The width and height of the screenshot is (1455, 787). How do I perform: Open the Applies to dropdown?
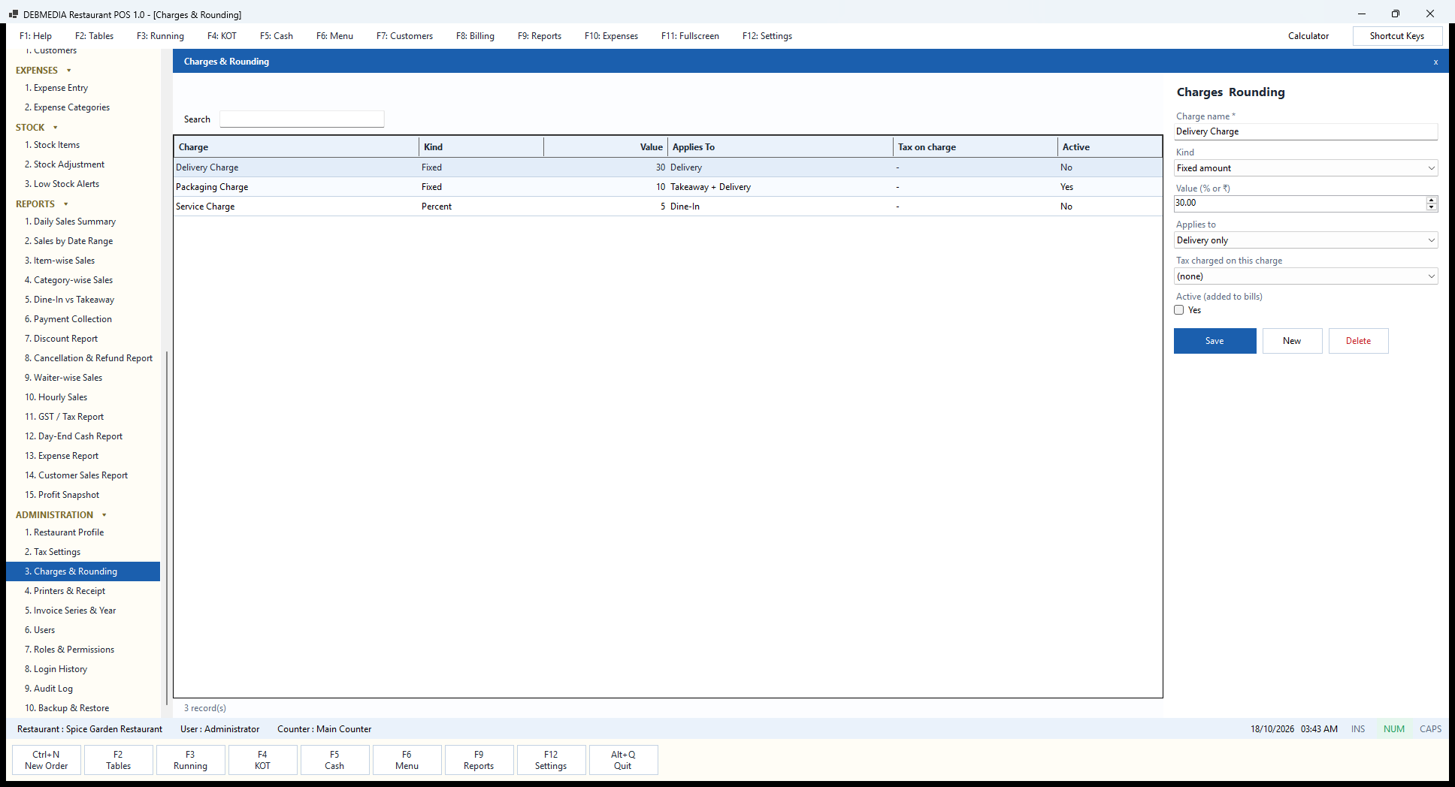(1305, 240)
